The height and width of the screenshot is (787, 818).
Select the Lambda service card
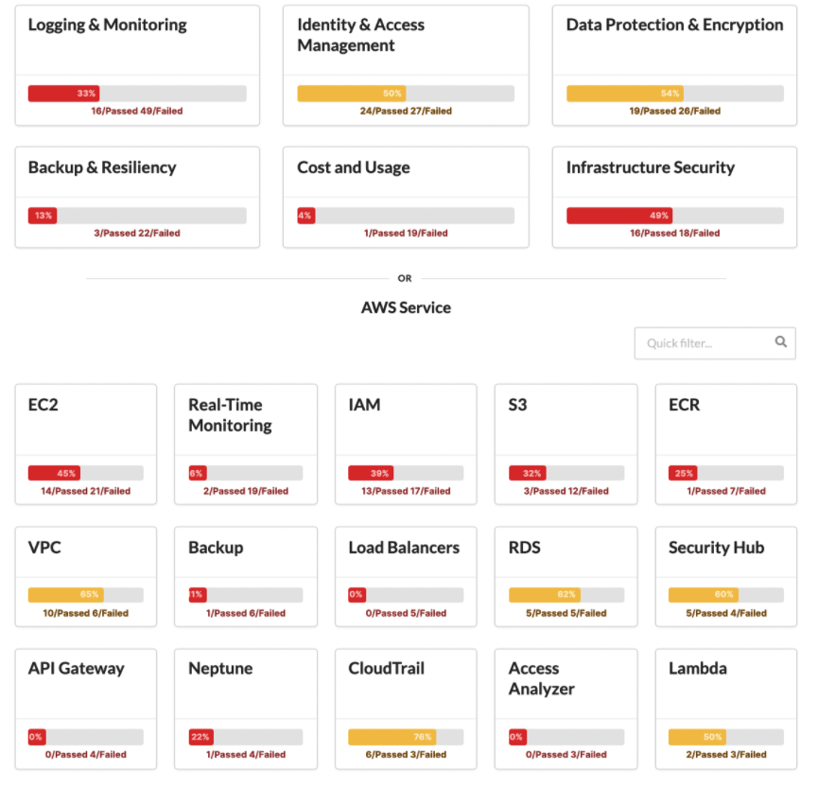725,708
